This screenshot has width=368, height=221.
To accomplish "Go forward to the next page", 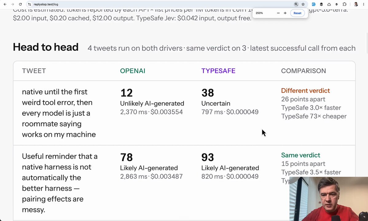I will coord(13,4).
